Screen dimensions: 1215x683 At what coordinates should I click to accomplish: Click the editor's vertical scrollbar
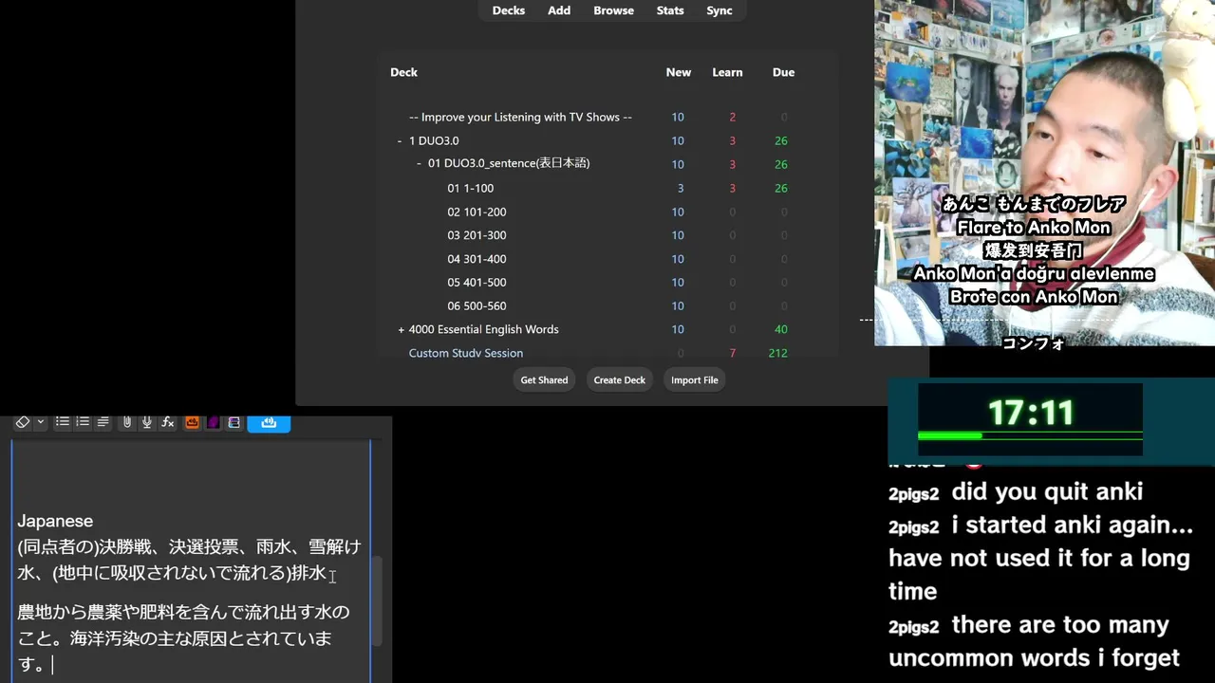pyautogui.click(x=379, y=601)
